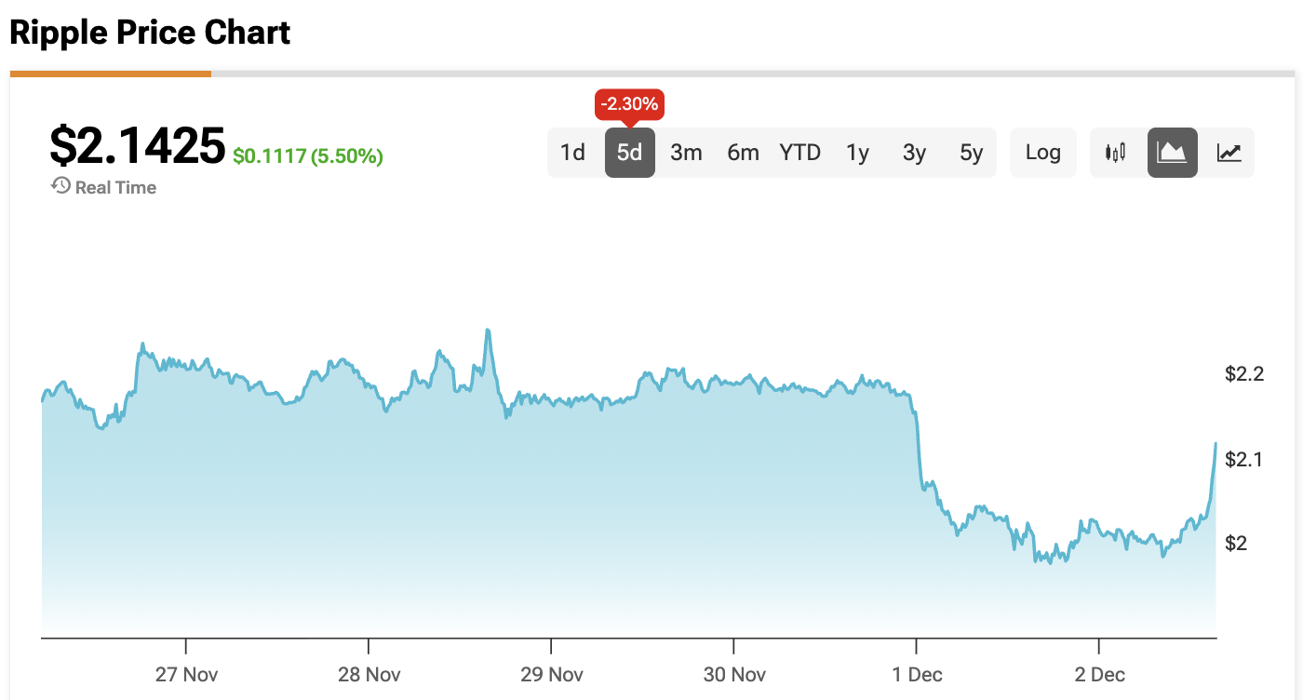Click the $2.1425 current price
Image resolution: width=1303 pixels, height=700 pixels.
tap(137, 146)
